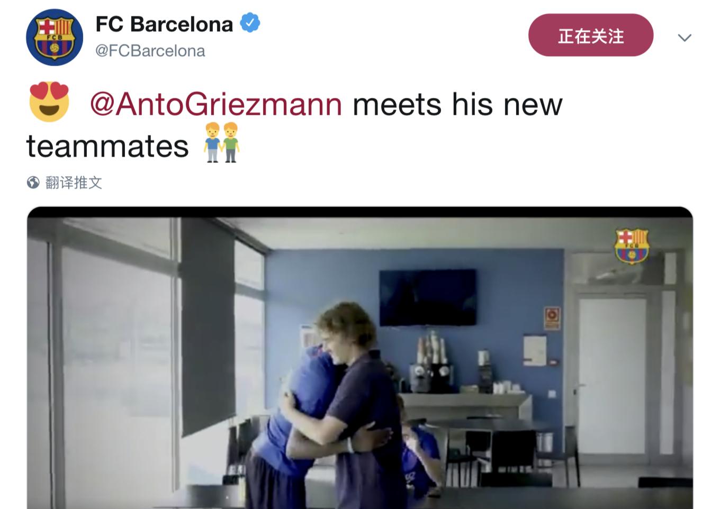Viewport: 720px width, 509px height.
Task: Open the FC Barcelona display name
Action: 164,24
